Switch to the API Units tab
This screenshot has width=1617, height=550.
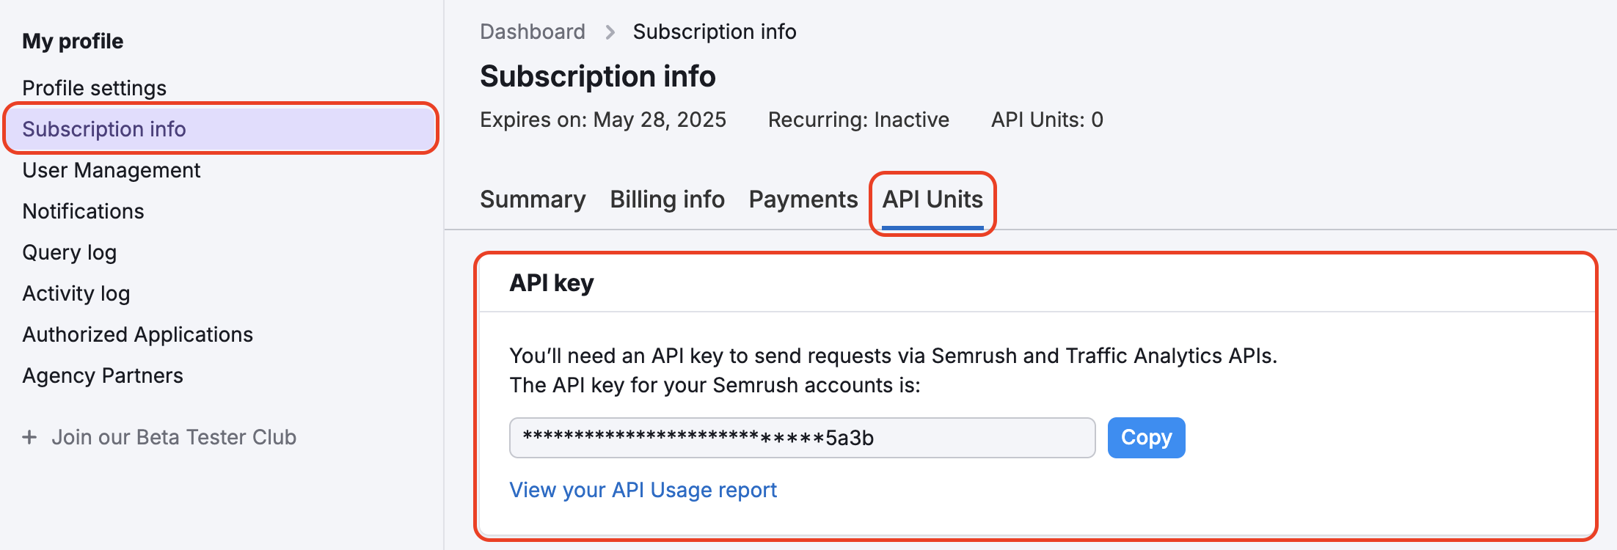tap(932, 199)
